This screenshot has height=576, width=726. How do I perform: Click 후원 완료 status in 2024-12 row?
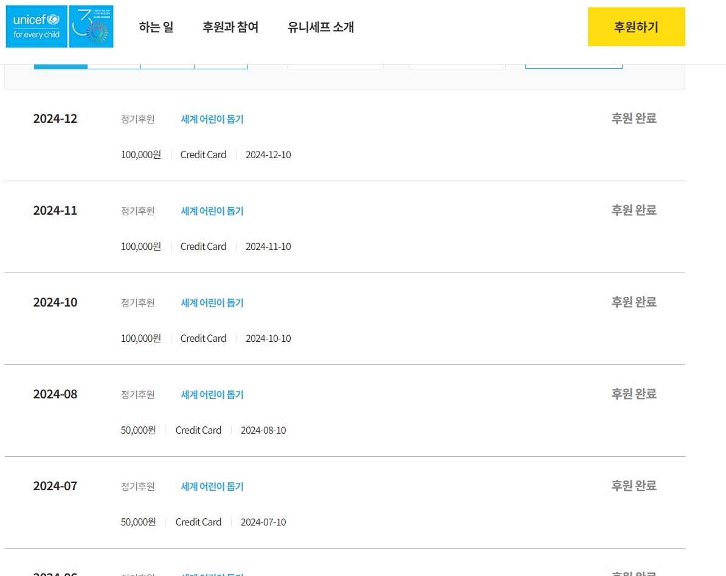pyautogui.click(x=634, y=119)
